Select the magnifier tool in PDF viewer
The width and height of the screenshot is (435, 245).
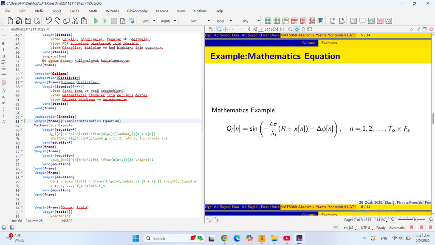click(219, 29)
